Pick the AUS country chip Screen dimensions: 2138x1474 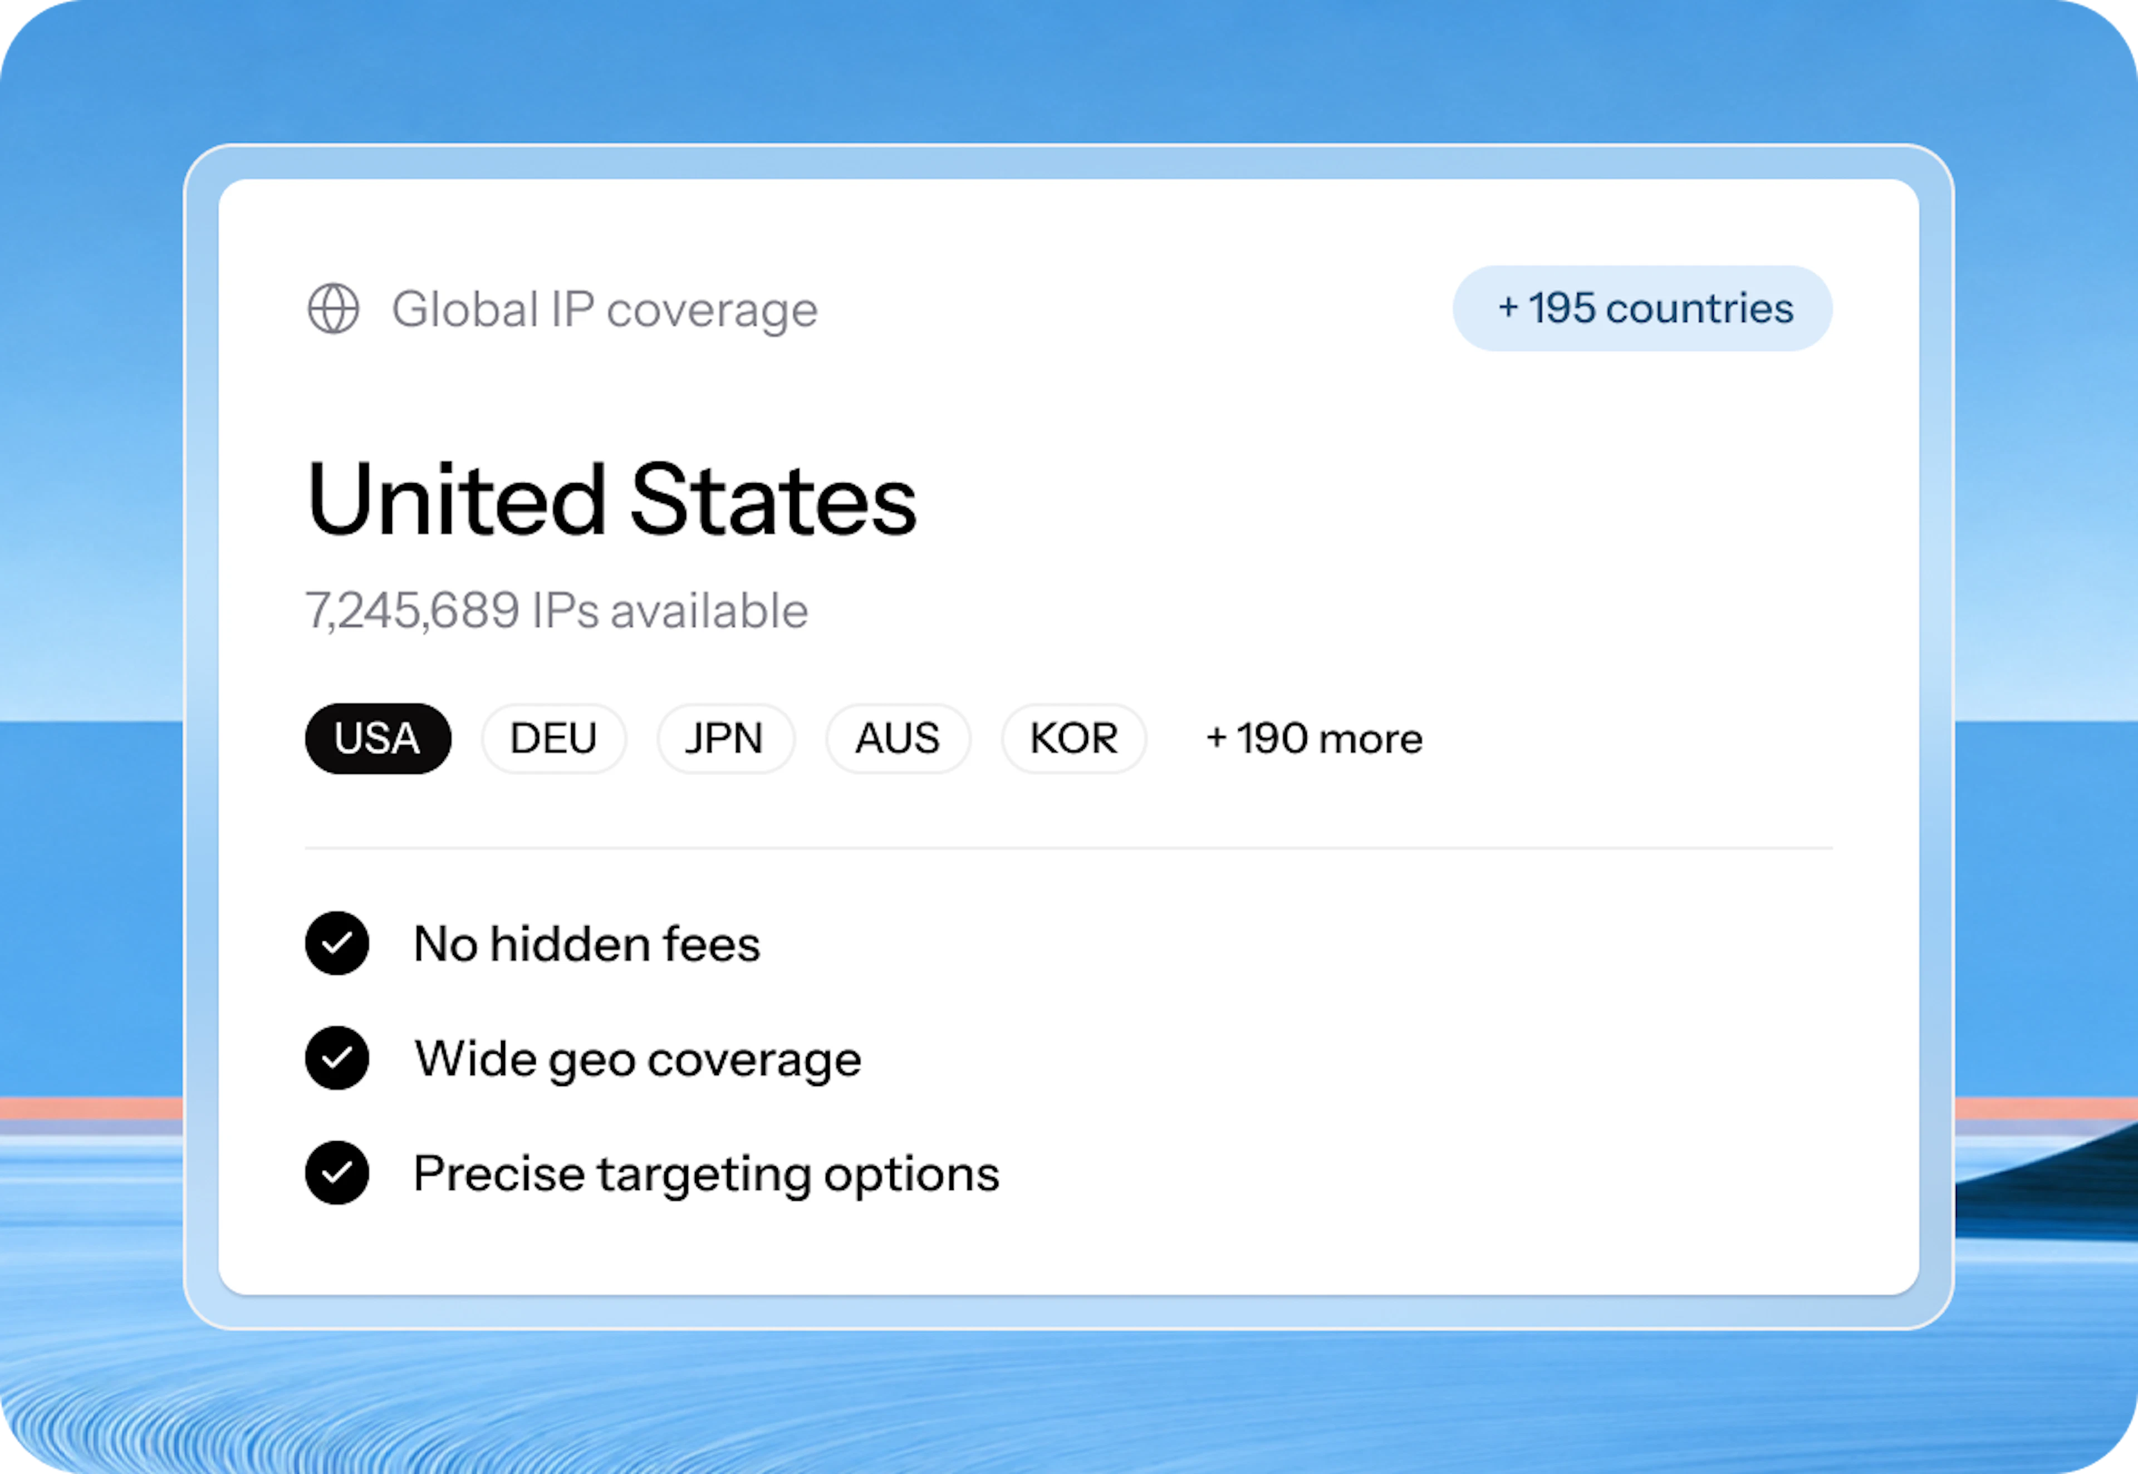(898, 738)
